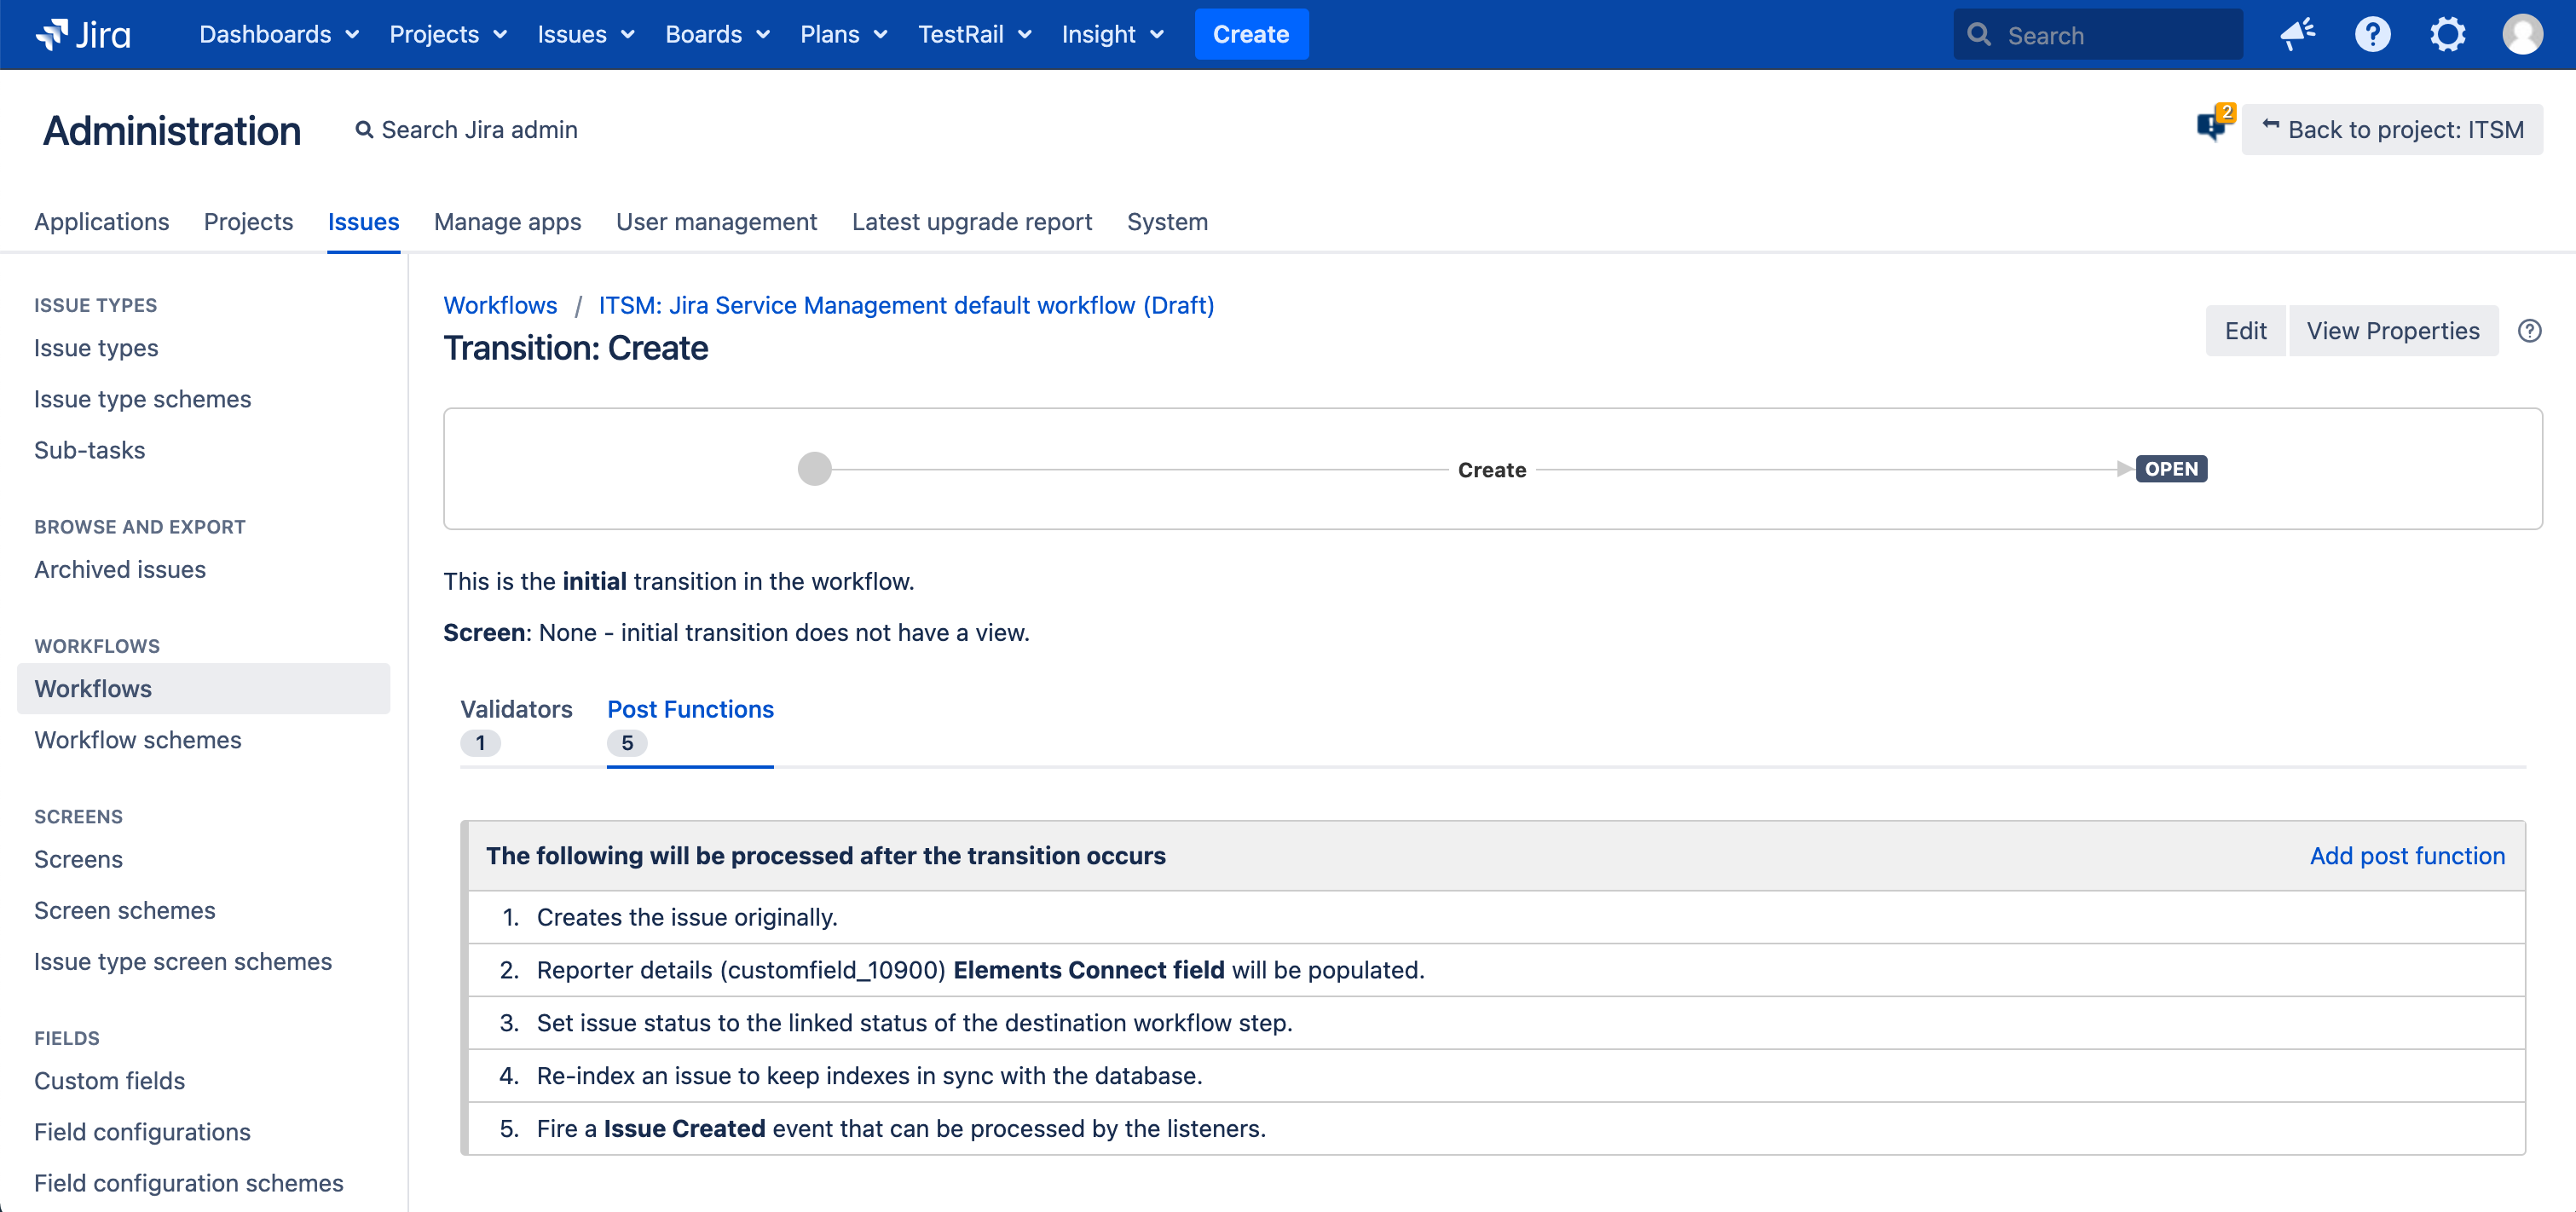Expand the Boards dropdown menu
This screenshot has height=1212, width=2576.
point(716,34)
